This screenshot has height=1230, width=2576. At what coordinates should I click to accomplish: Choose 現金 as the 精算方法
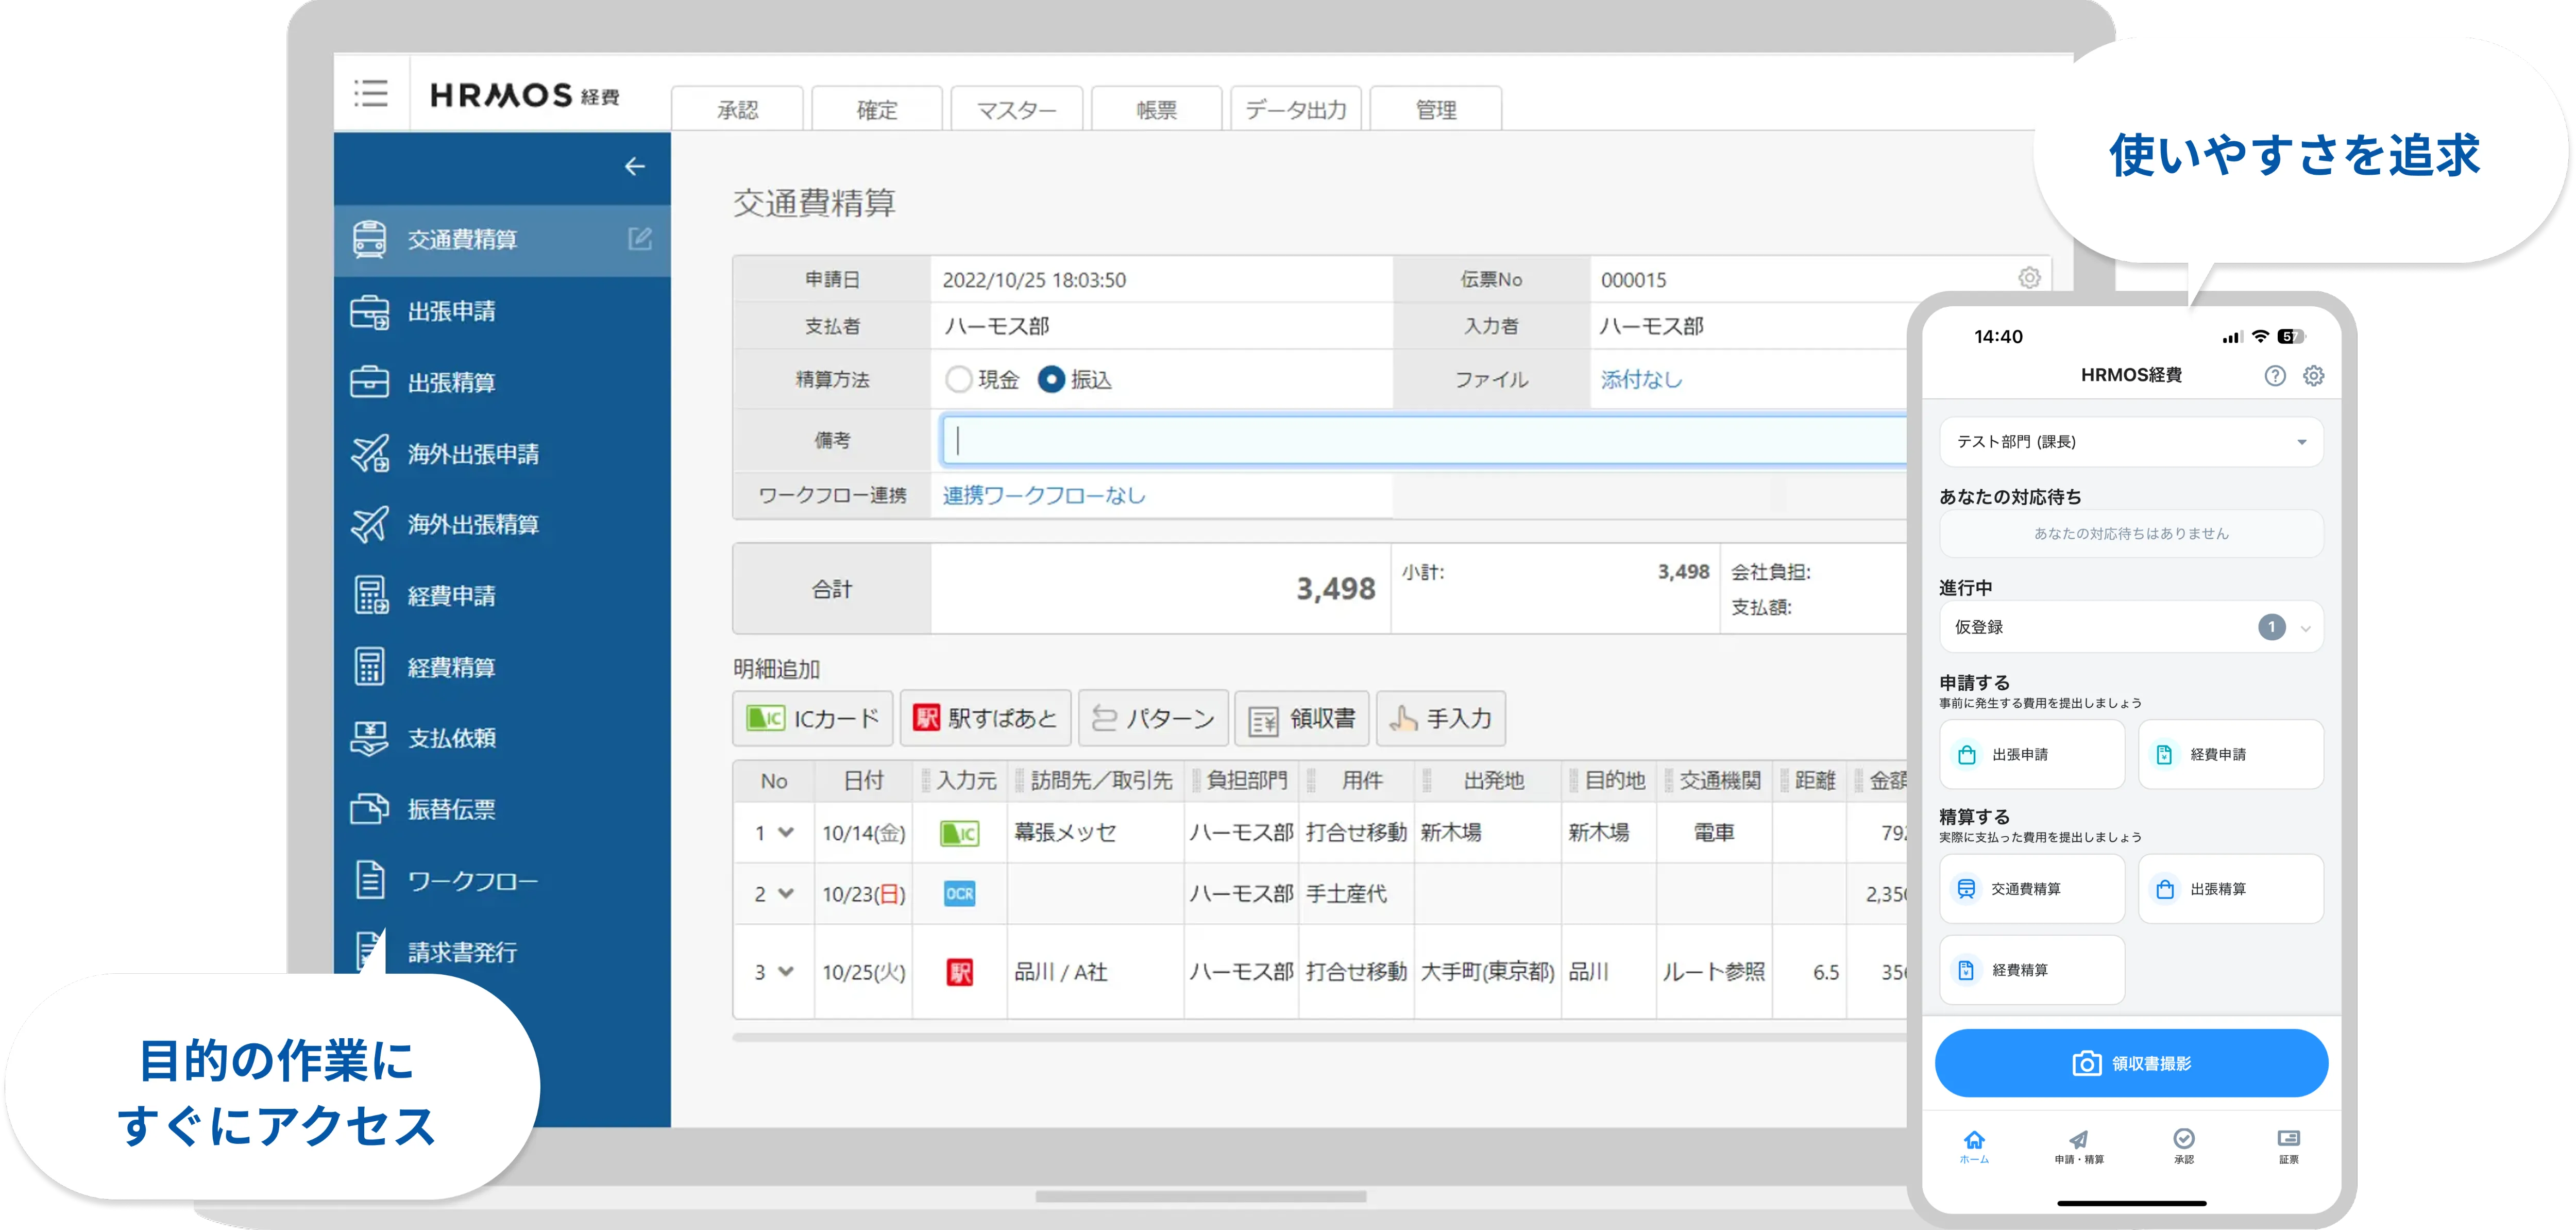click(958, 379)
